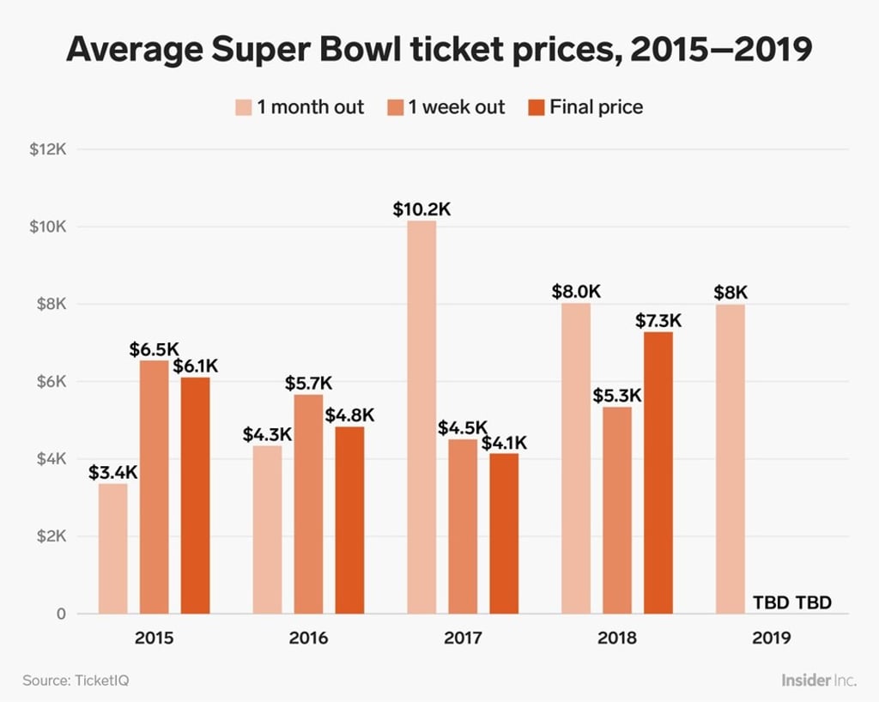
Task: Click the Insider Inc. logo
Action: click(x=819, y=681)
